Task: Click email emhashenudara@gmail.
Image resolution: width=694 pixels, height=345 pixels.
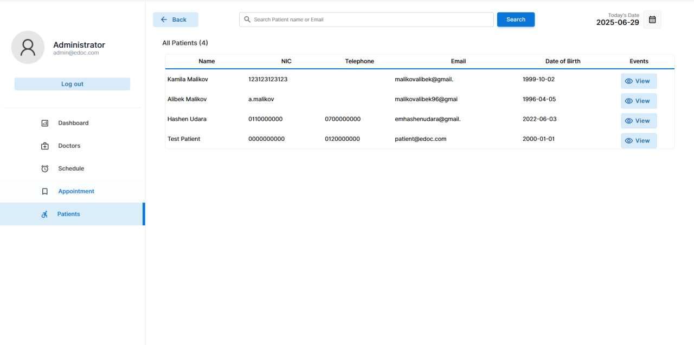Action: point(428,119)
